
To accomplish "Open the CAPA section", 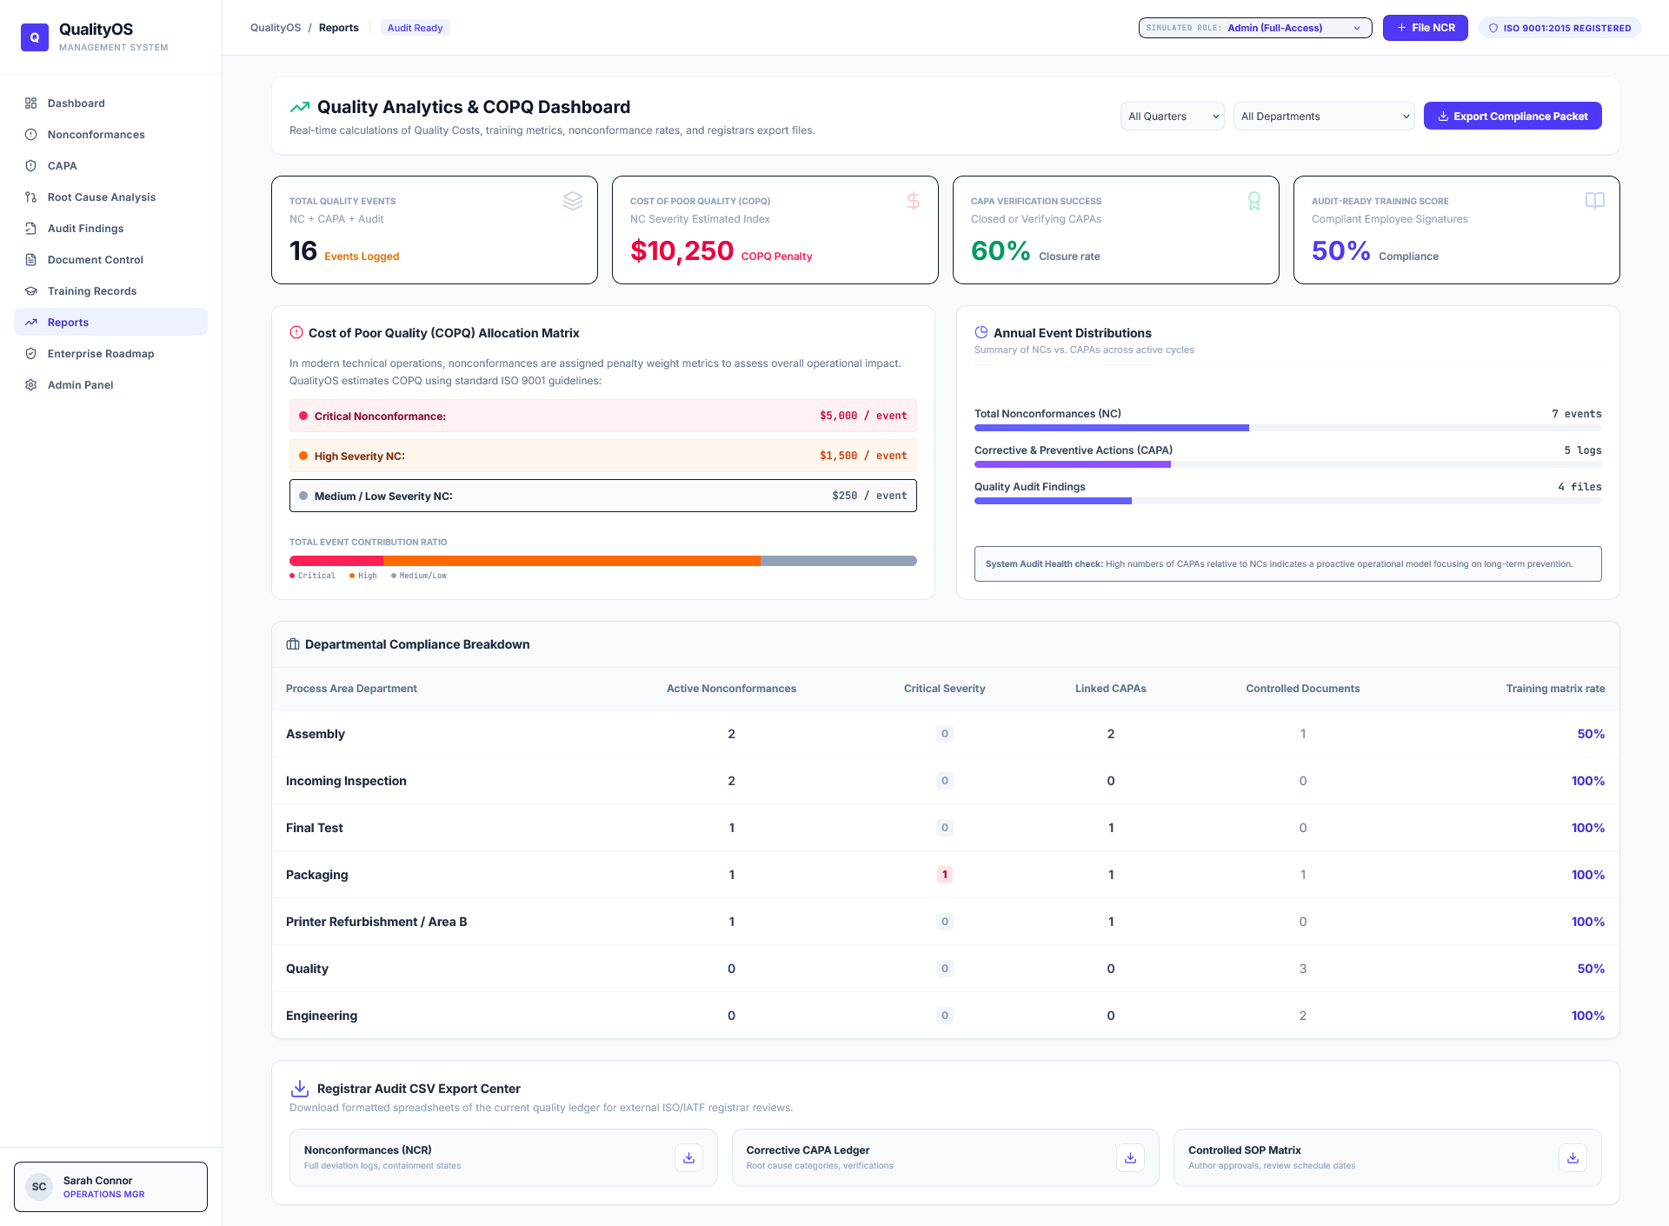I will (x=110, y=166).
